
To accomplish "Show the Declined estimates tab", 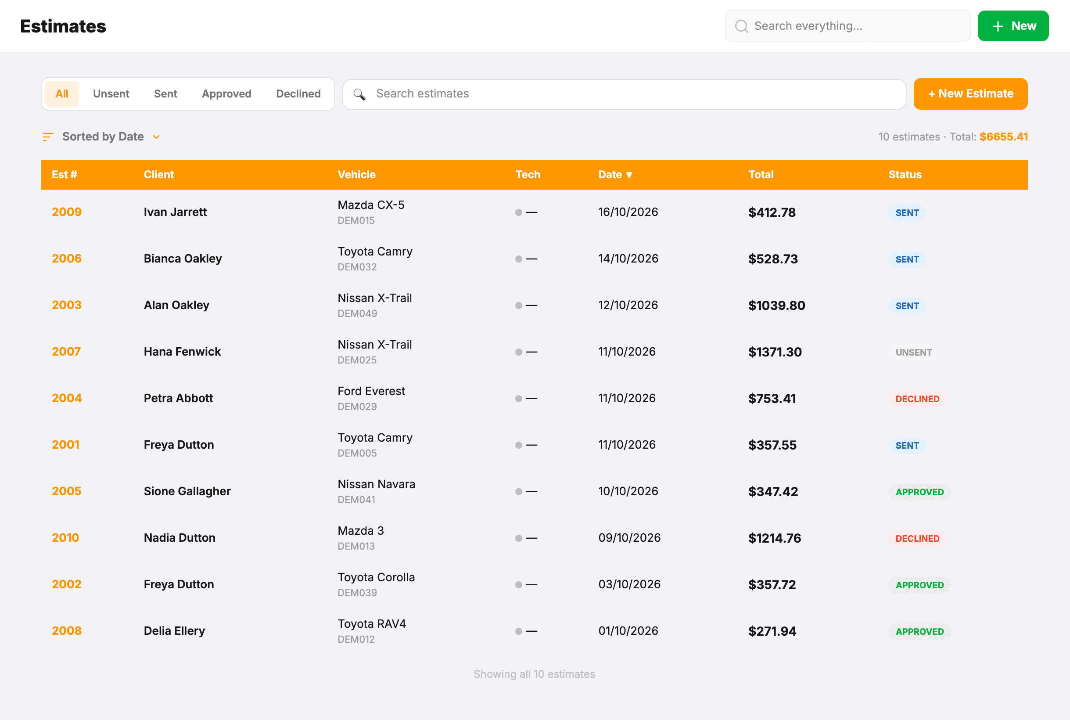I will click(x=298, y=94).
